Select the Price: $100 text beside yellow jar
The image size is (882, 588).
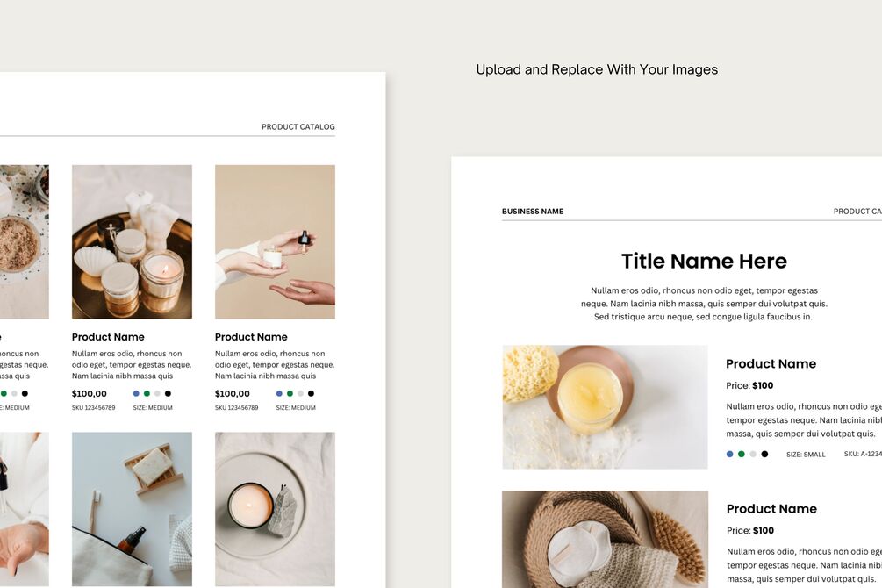[749, 385]
